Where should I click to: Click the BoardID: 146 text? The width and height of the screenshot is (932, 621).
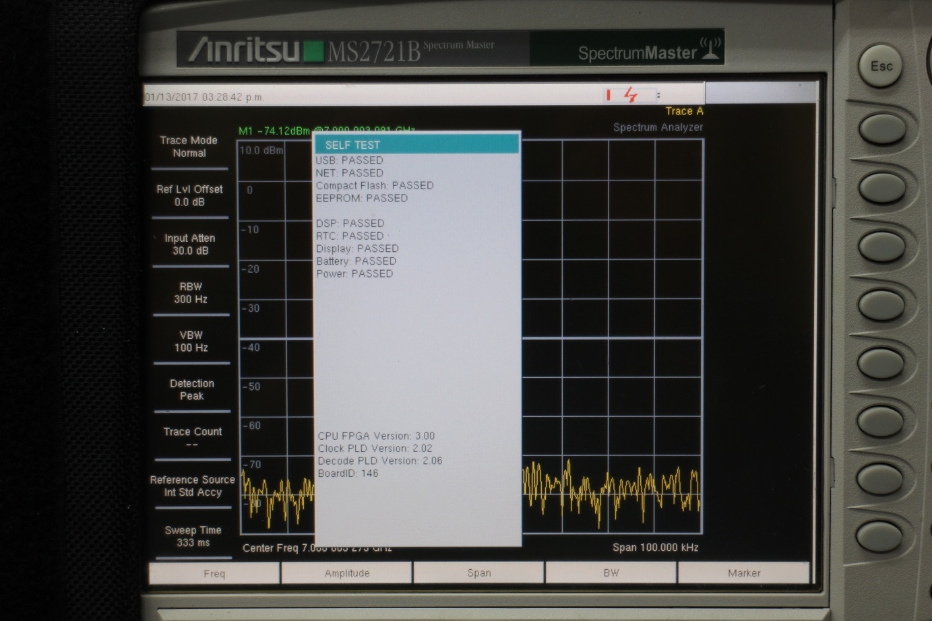(348, 473)
